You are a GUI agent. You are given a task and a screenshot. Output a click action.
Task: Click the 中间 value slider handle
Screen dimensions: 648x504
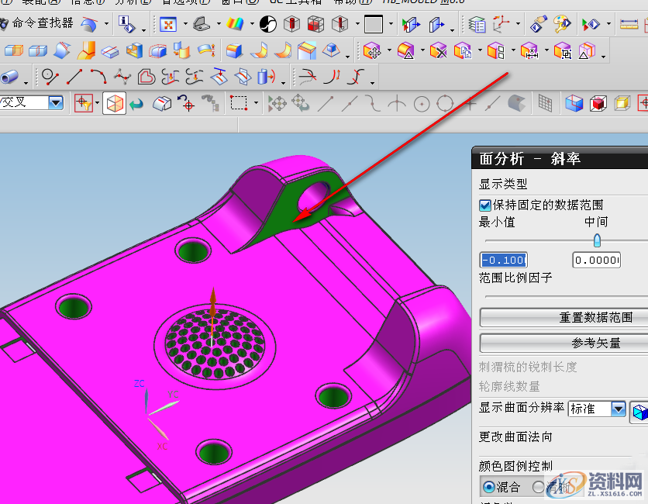pyautogui.click(x=596, y=240)
